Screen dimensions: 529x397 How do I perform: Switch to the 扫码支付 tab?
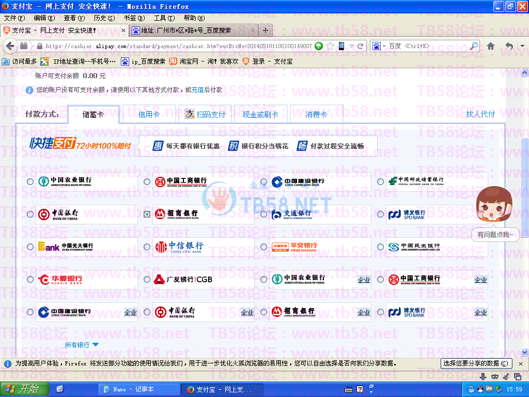(x=205, y=114)
